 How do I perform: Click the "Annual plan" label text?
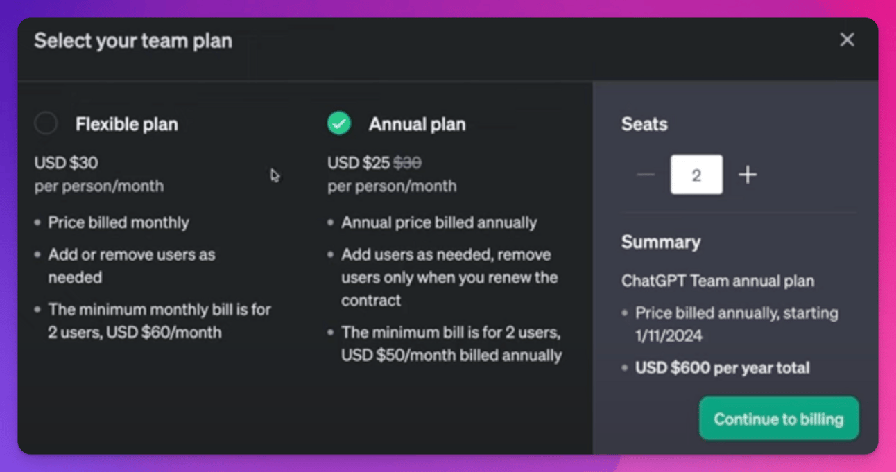pos(417,125)
